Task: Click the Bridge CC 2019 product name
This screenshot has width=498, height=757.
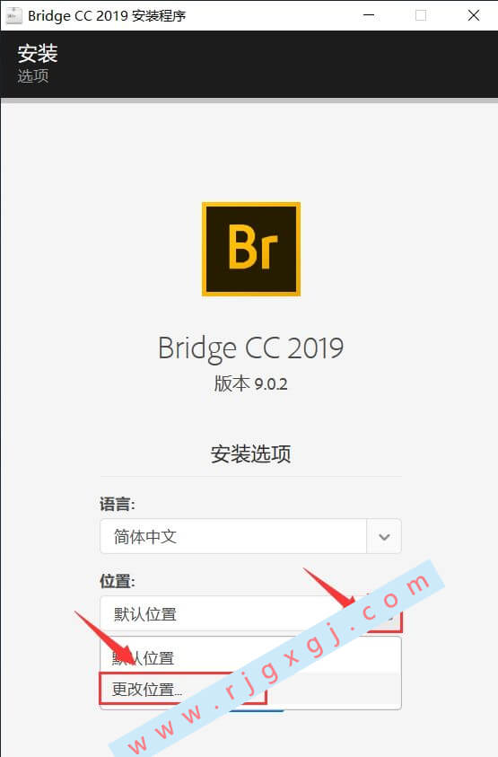Action: pos(250,348)
